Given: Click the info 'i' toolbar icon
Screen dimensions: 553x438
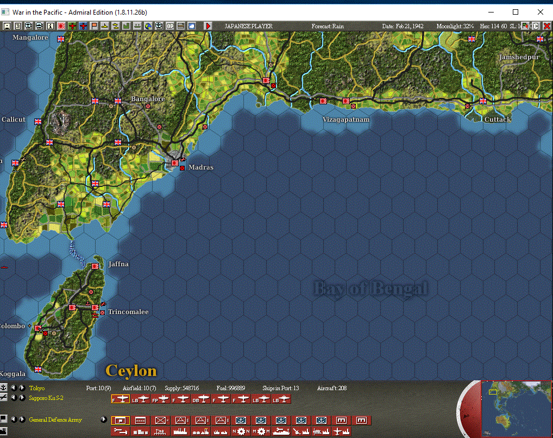Looking at the screenshot, I should pos(51,26).
